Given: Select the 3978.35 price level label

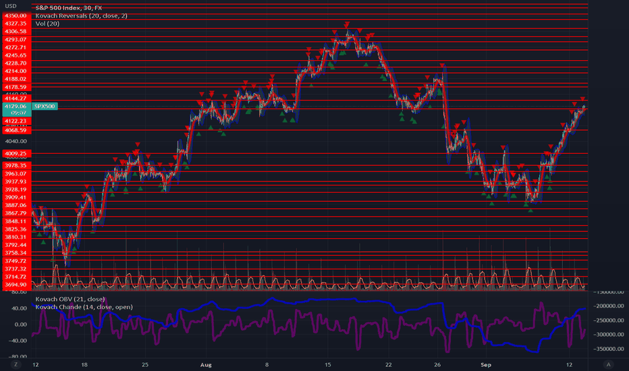Looking at the screenshot, I should coord(16,165).
